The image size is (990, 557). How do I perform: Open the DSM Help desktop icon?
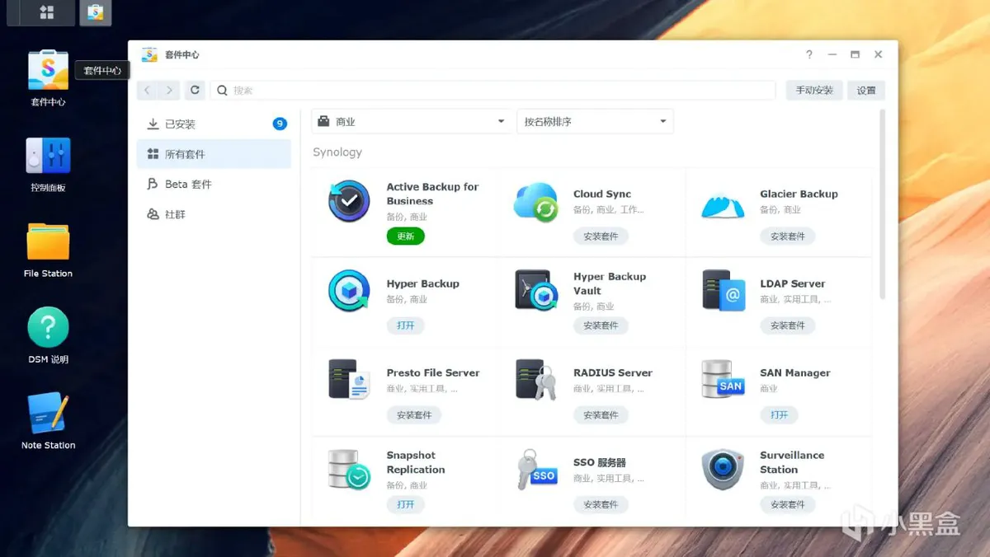pyautogui.click(x=48, y=328)
